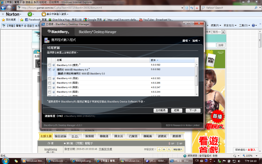Switch to Windows Live taskbar button
Image resolution: width=262 pixels, height=164 pixels.
click(131, 161)
